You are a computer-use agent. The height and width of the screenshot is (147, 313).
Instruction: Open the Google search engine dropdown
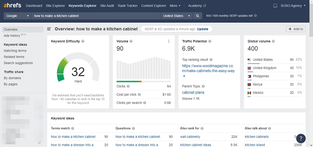coord(18,16)
